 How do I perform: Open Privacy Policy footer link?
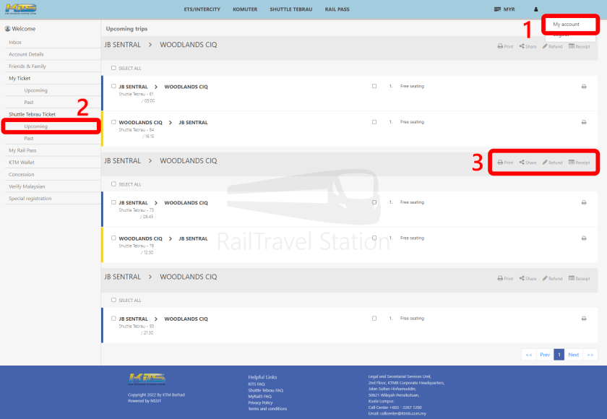(260, 403)
